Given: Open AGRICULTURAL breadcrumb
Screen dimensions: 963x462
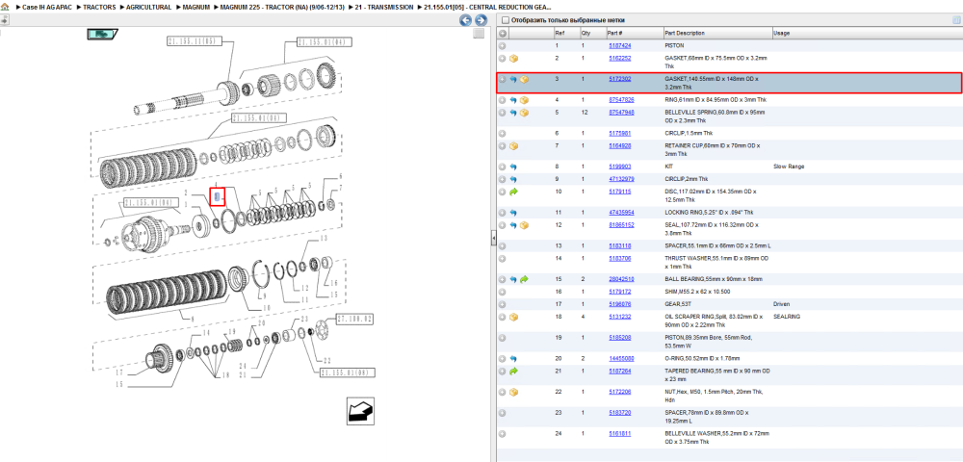Looking at the screenshot, I should point(148,6).
